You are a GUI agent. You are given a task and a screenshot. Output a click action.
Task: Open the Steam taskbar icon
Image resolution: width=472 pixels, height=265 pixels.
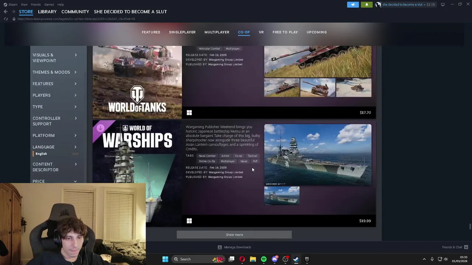296,259
